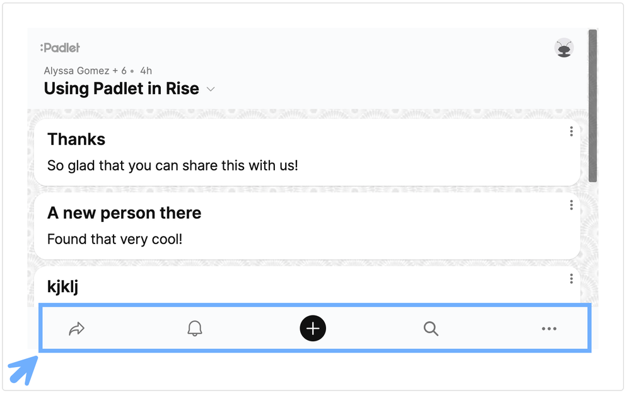Screen dimensions: 630x393
Task: Open the user avatar profile
Action: [x=564, y=48]
